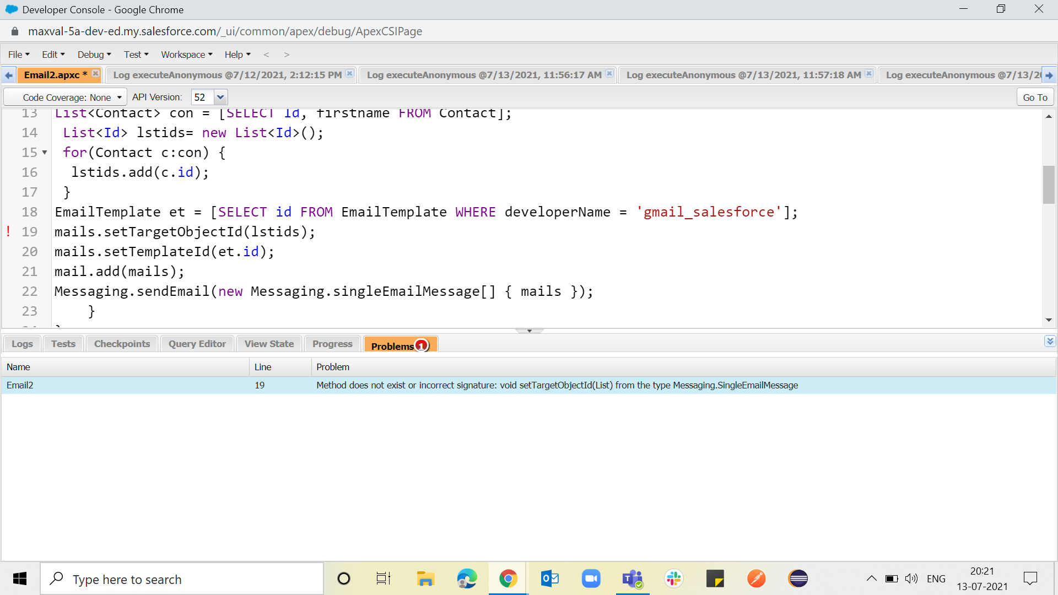Open the API Version dropdown
Viewport: 1058px width, 595px height.
pos(220,97)
